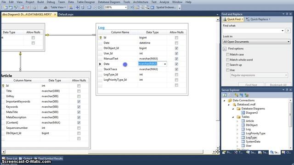This screenshot has height=165, width=294.
Task: Click the Data Connections node icon
Action: point(230,100)
